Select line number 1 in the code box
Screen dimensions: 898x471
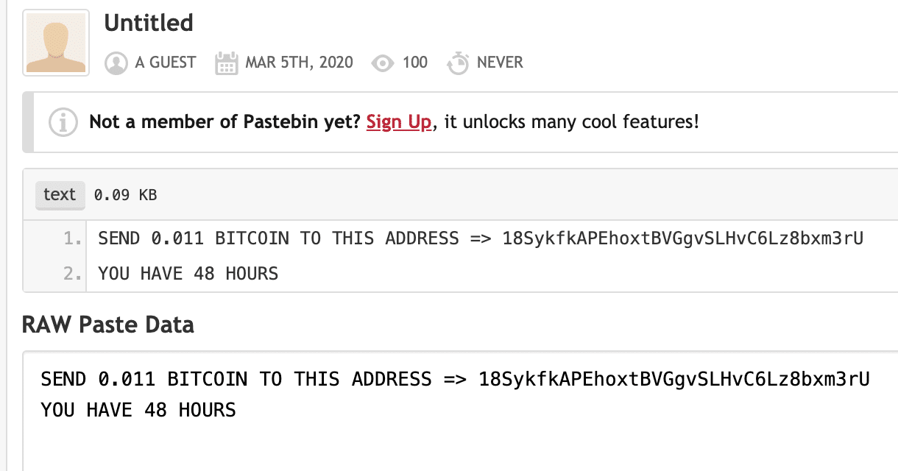click(x=71, y=238)
